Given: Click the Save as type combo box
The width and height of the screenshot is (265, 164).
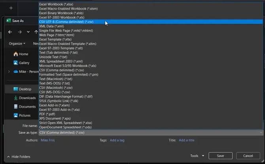Looking at the screenshot, I should pyautogui.click(x=150, y=133).
